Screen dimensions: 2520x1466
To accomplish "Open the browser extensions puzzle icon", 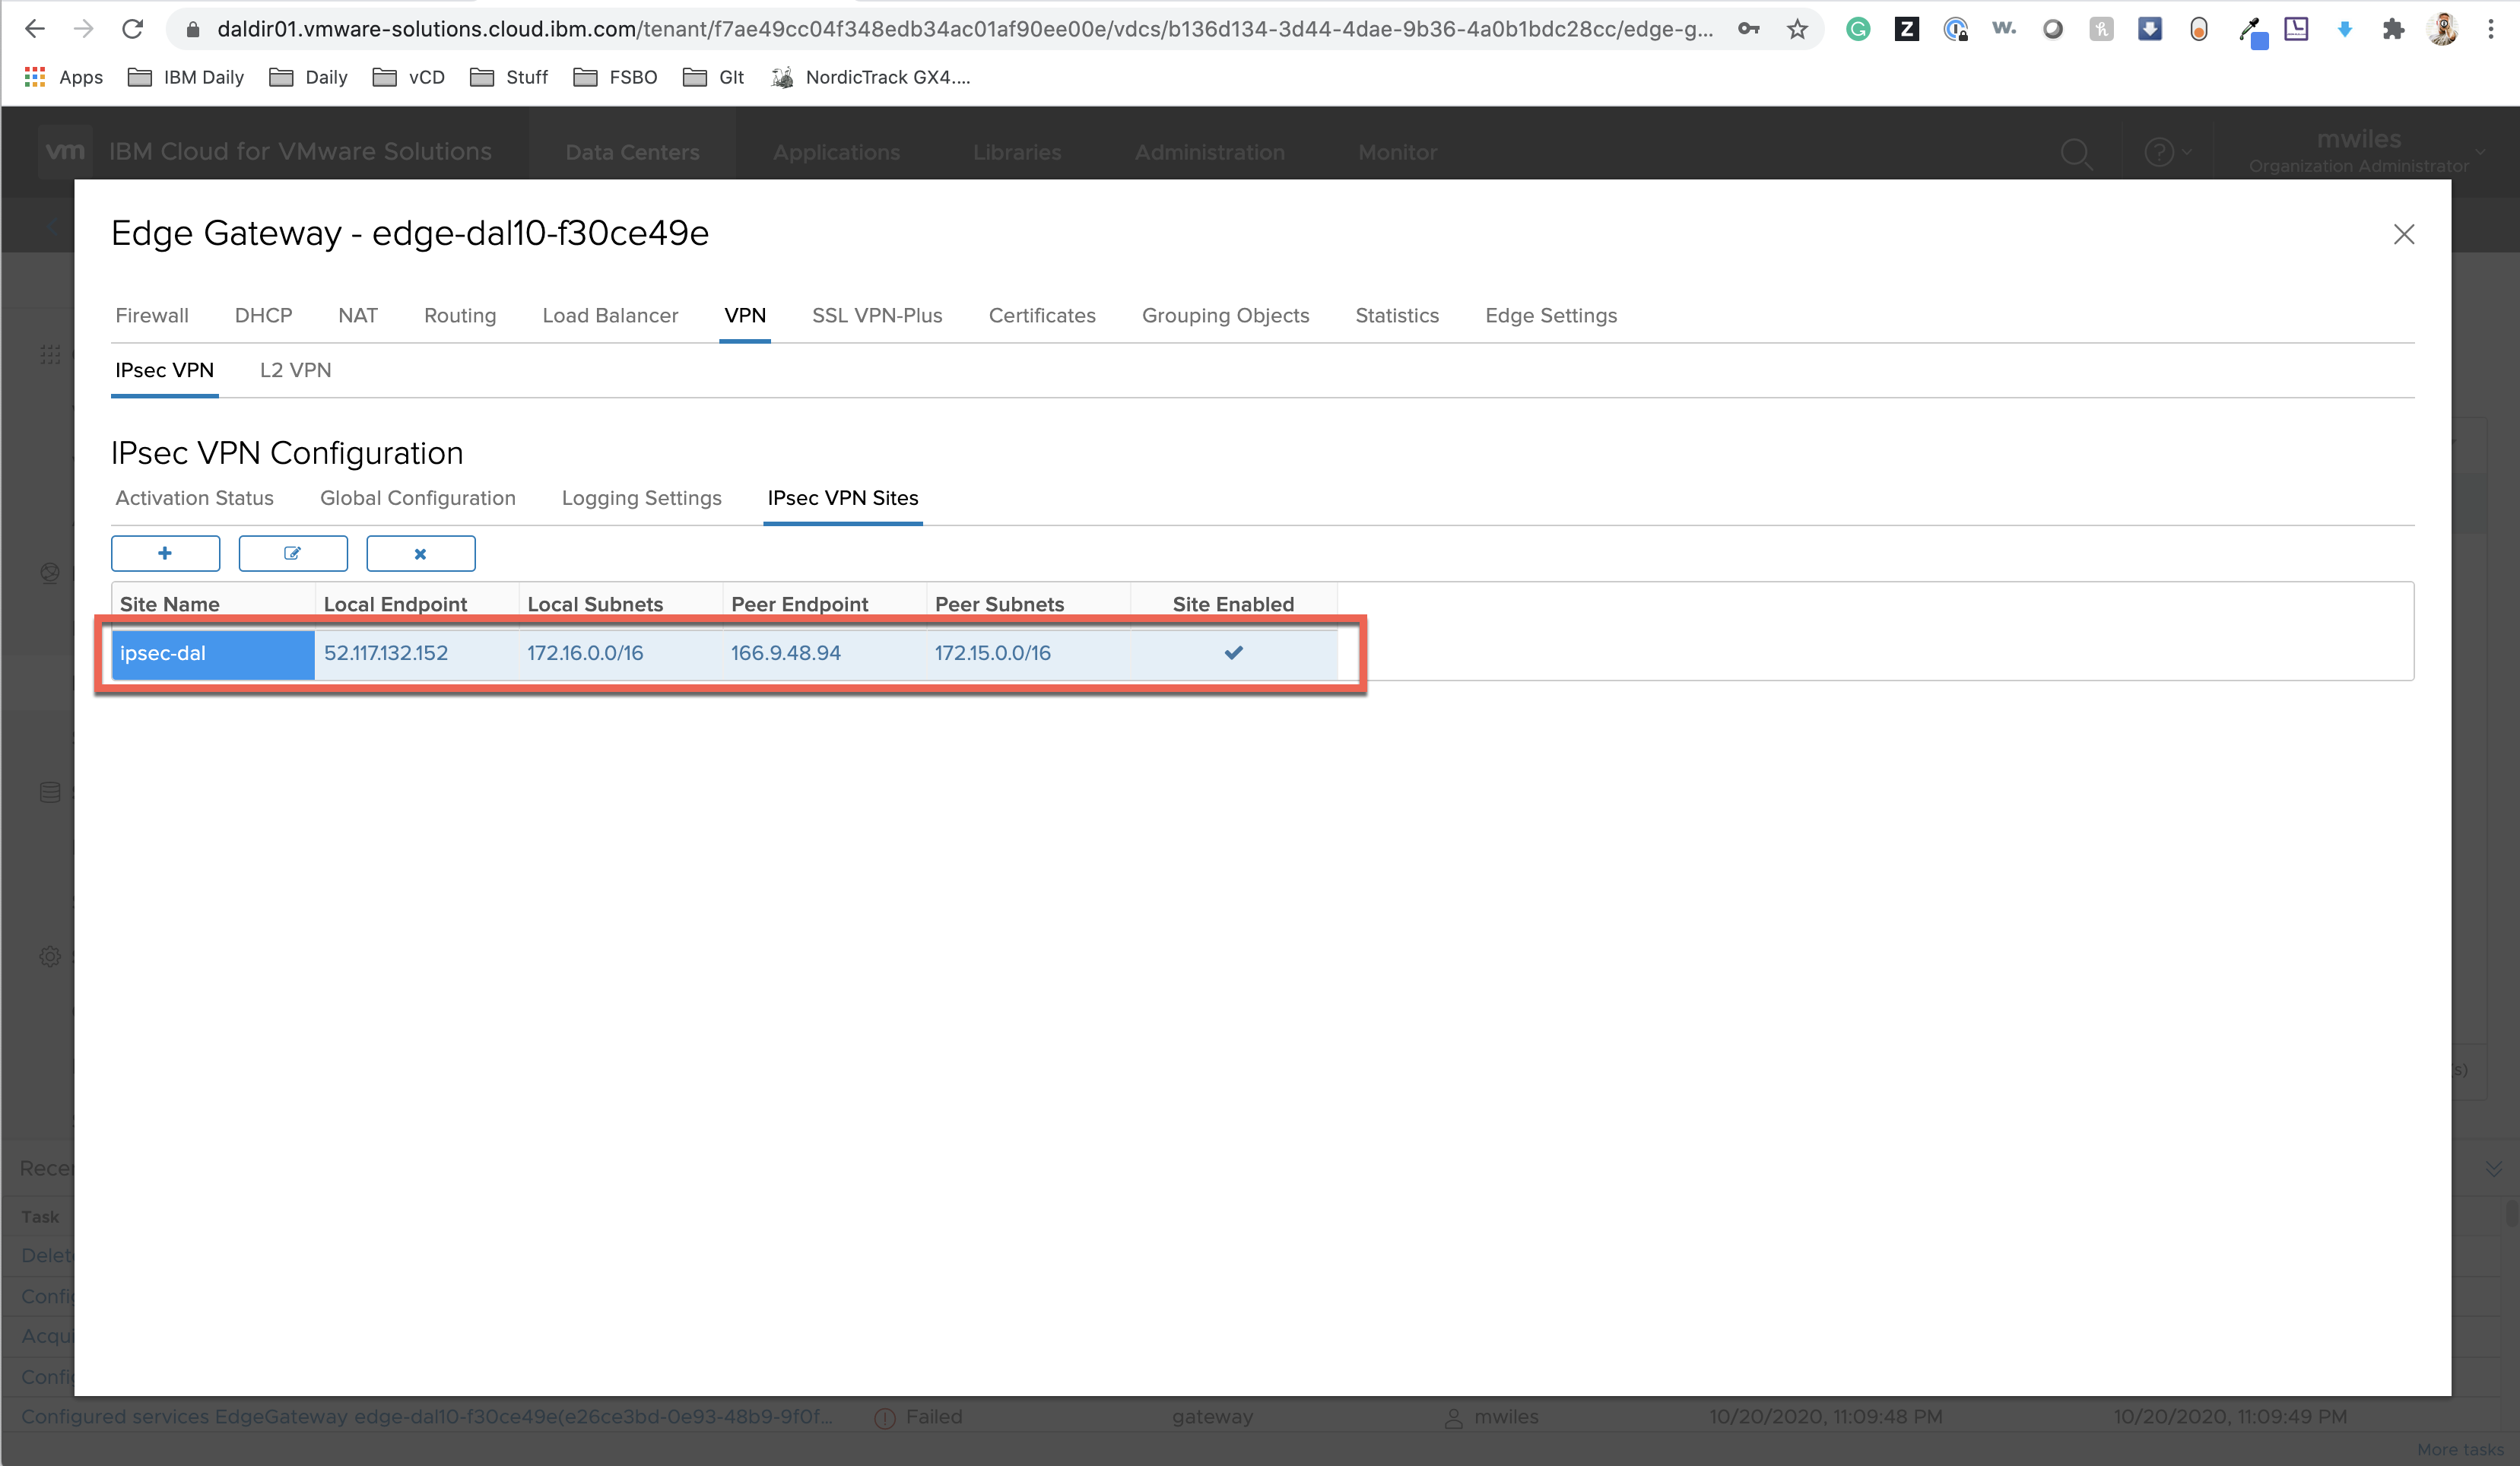I will point(2393,29).
